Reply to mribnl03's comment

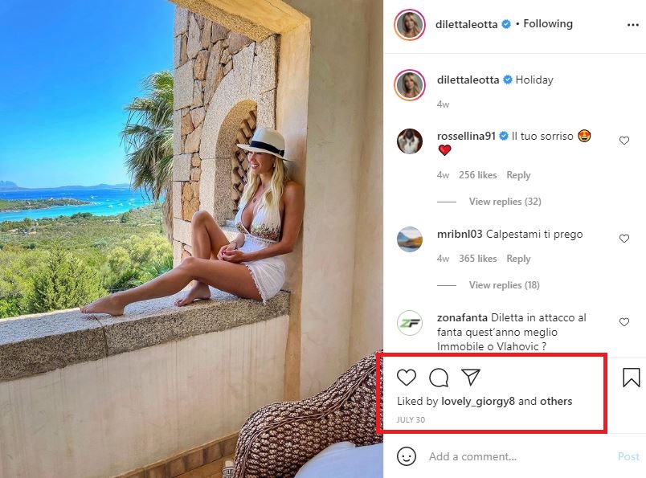[518, 259]
